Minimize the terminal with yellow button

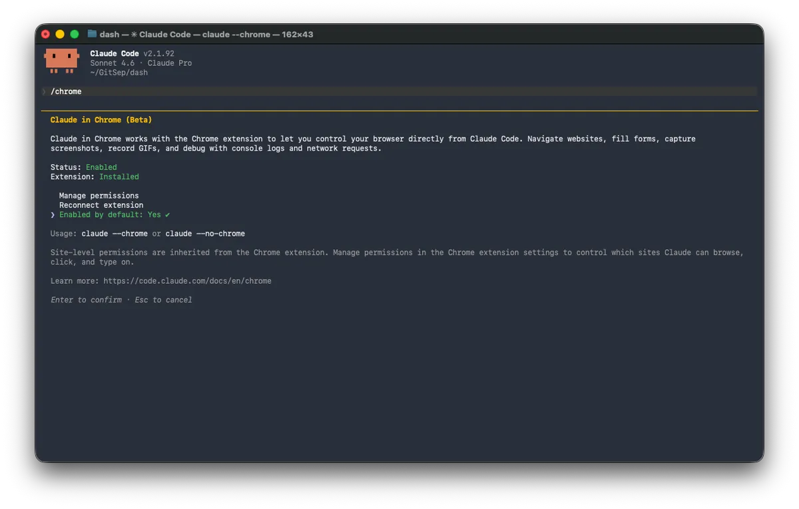[60, 34]
